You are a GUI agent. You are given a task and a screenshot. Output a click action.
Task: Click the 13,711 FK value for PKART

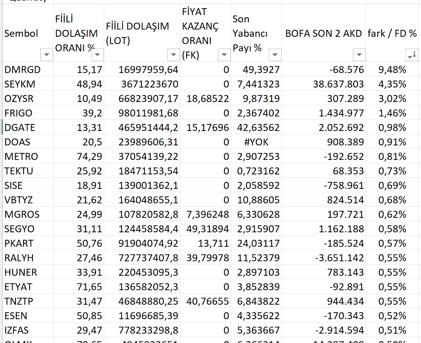coord(205,243)
